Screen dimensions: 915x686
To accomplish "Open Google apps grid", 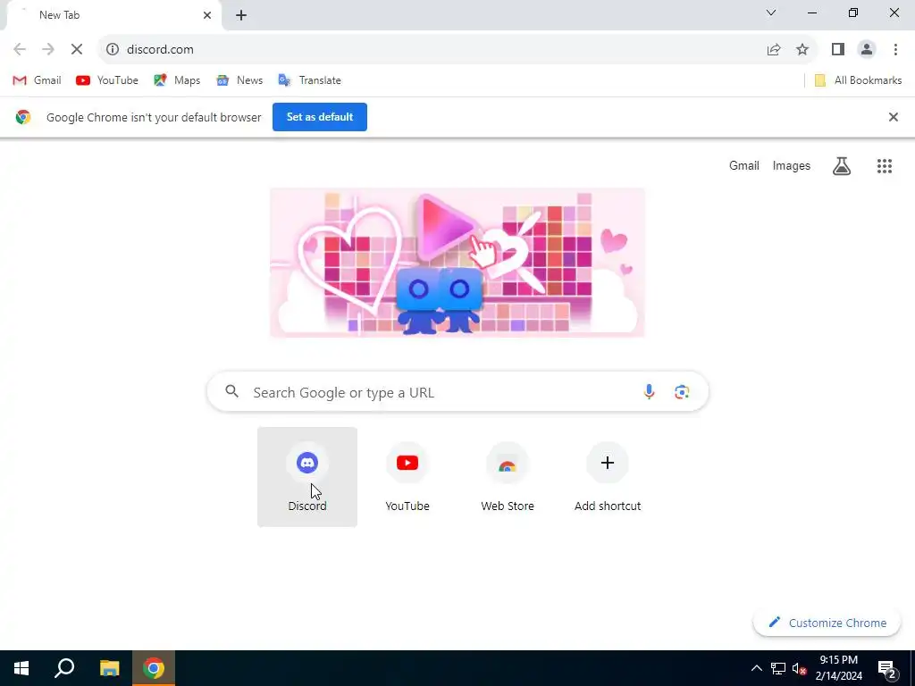I will 885,166.
